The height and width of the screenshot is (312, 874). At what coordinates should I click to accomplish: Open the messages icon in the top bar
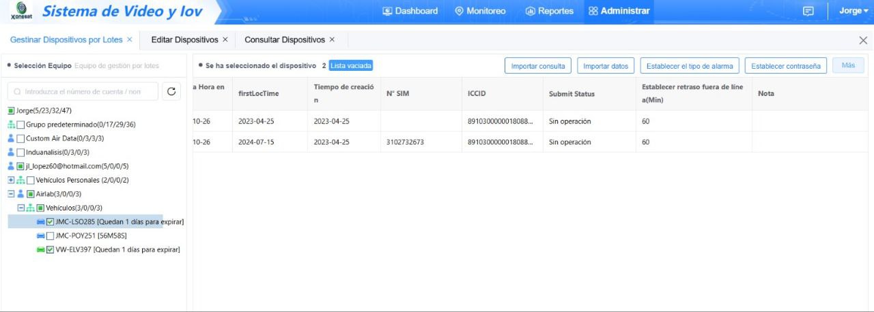(808, 11)
